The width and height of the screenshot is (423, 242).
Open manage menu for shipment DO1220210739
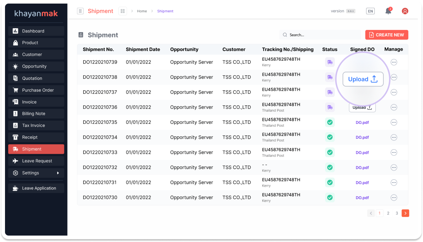coord(394,62)
